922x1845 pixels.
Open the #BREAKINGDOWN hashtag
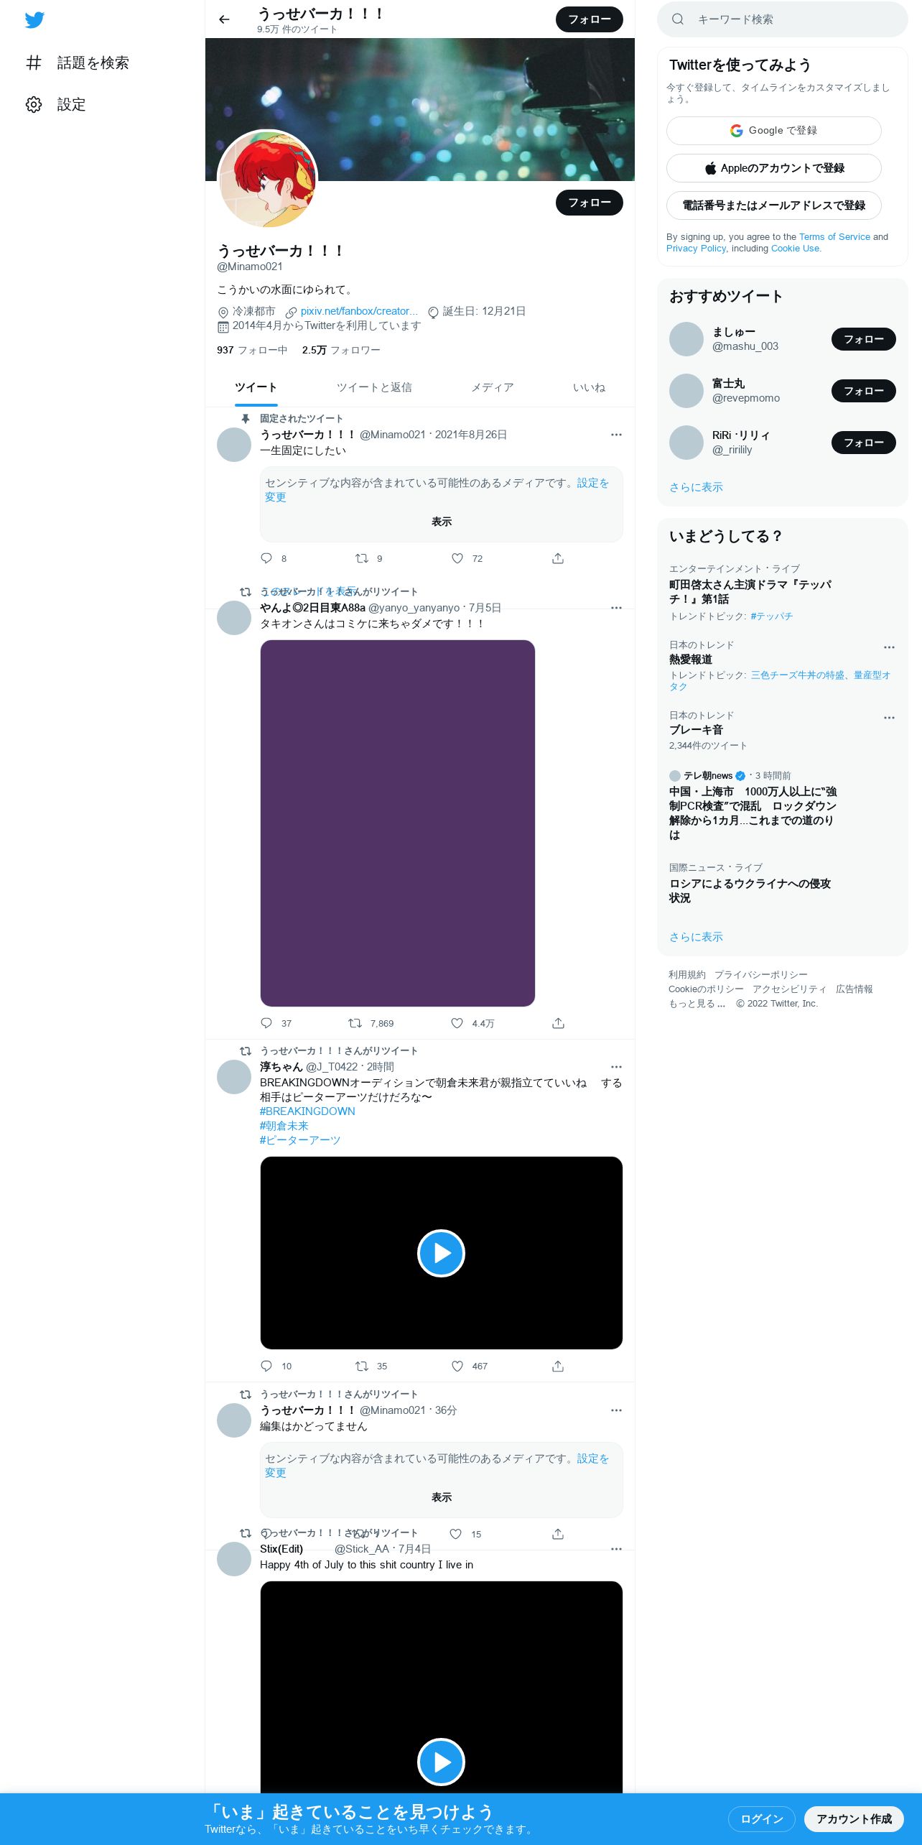click(307, 1111)
